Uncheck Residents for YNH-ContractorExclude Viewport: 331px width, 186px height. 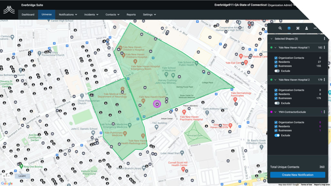276,126
